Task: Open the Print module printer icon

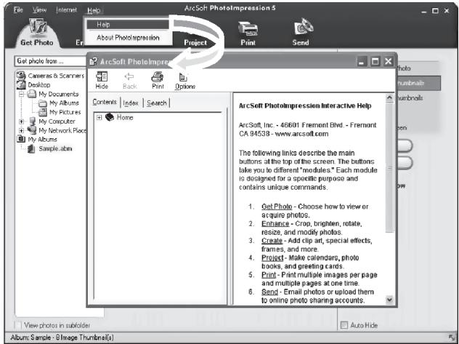Action: pos(248,29)
